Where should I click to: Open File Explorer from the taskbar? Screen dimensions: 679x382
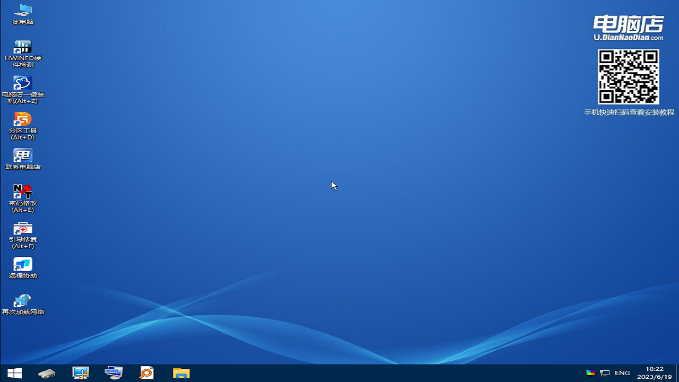(x=181, y=373)
